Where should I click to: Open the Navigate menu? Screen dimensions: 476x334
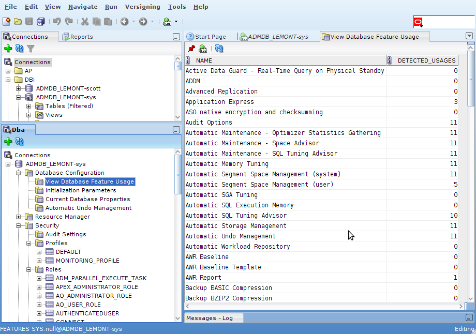click(83, 7)
